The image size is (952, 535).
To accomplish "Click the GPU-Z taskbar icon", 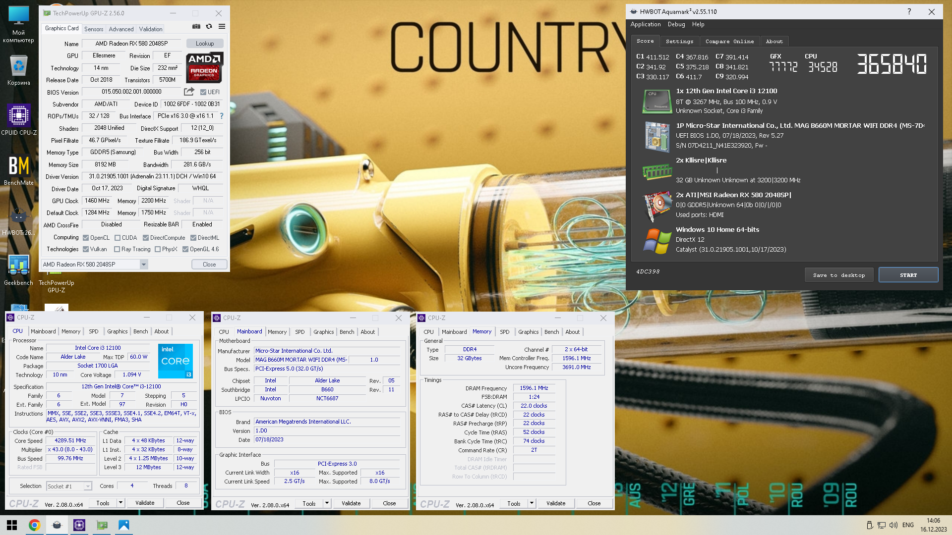I will (102, 525).
